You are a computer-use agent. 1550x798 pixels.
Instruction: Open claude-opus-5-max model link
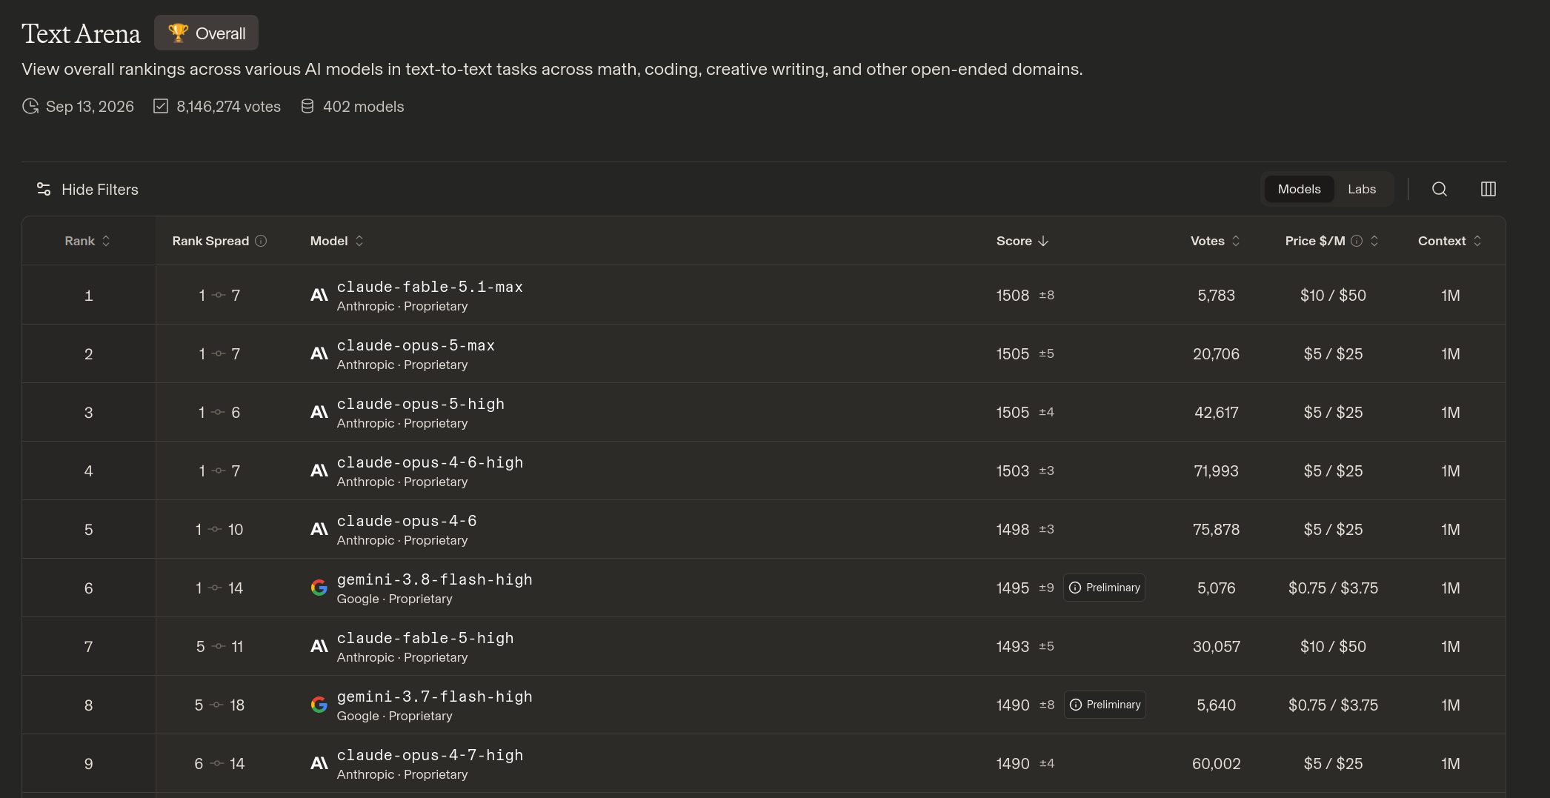tap(416, 345)
